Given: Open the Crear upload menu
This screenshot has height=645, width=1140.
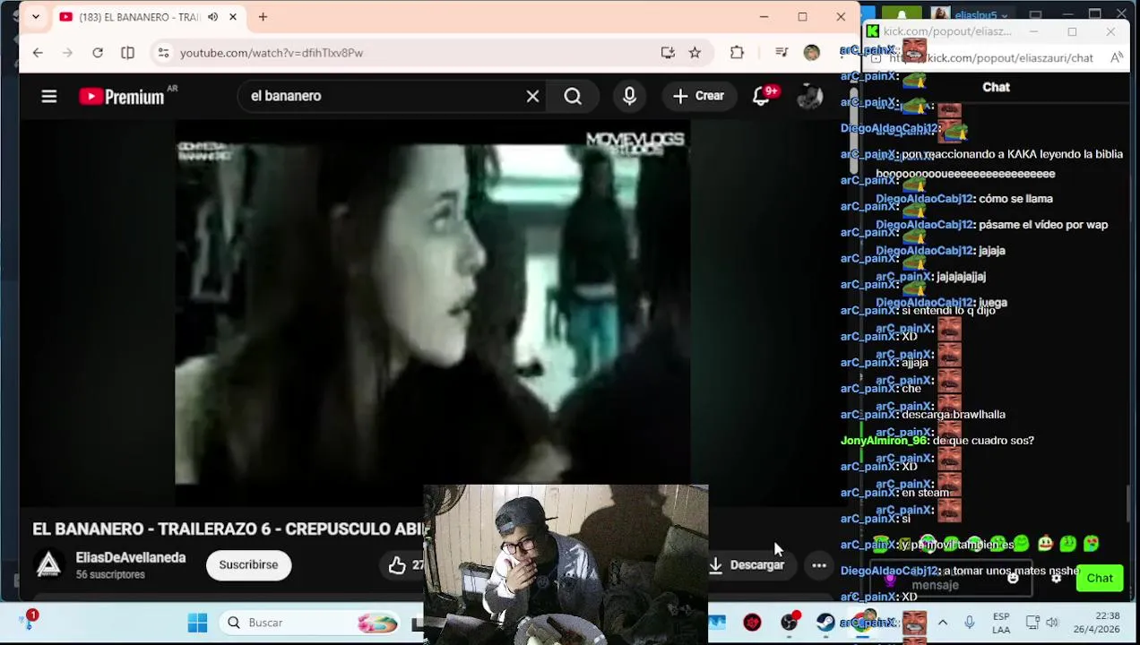Looking at the screenshot, I should (698, 96).
